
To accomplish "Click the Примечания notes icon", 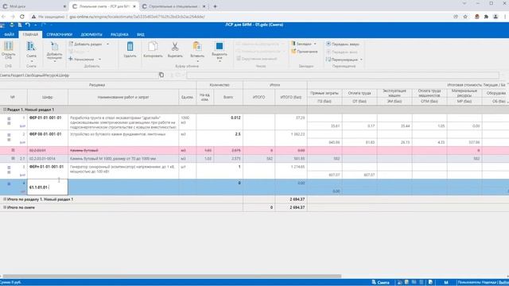I will (x=293, y=51).
